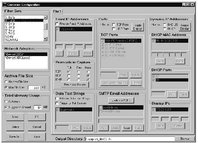Click the Browse button for output directory
This screenshot has width=198, height=143.
[x=185, y=139]
